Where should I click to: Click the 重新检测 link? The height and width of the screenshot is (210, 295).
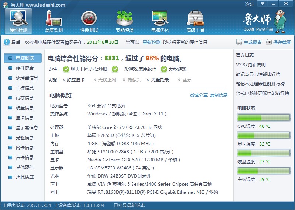[x=152, y=42]
